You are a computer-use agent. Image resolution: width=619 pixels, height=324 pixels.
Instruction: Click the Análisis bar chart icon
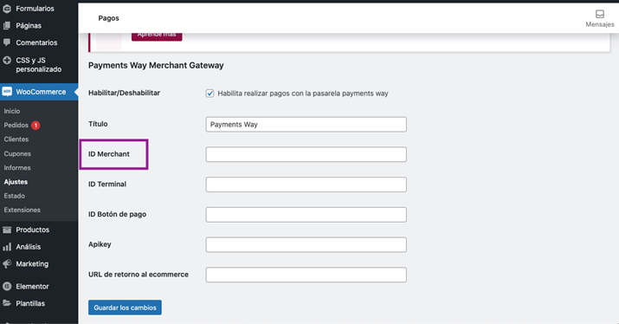pos(7,247)
